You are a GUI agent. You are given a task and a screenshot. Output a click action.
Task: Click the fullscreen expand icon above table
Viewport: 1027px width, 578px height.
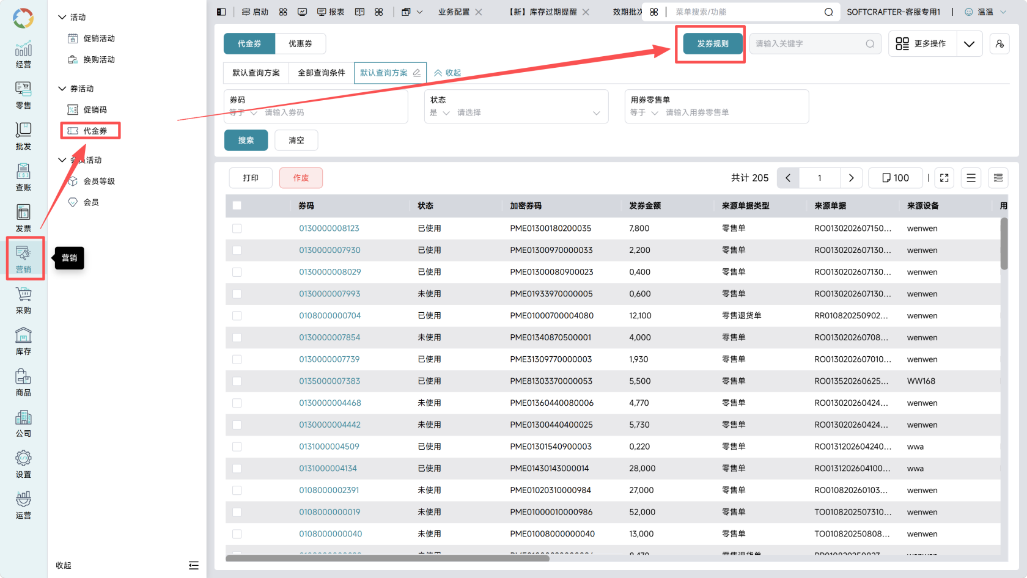944,178
